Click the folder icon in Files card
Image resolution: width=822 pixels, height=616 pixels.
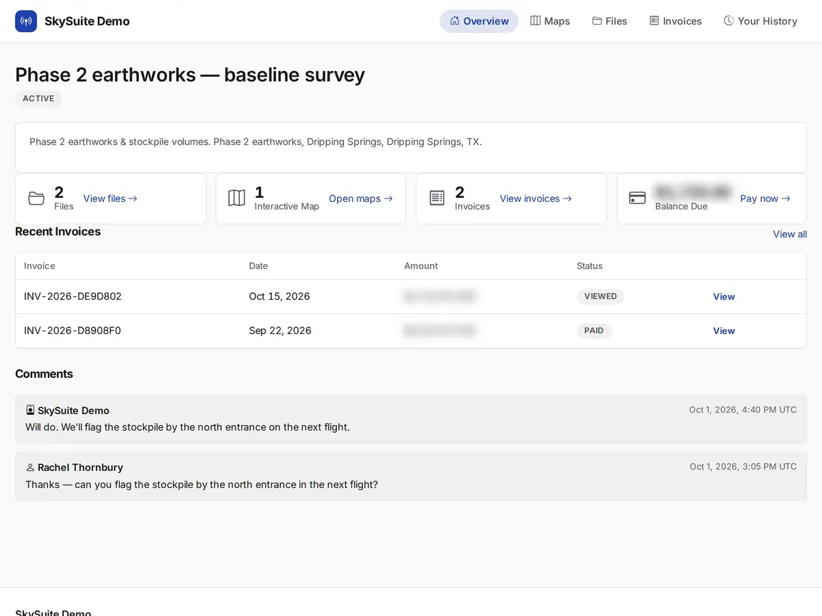click(x=36, y=198)
